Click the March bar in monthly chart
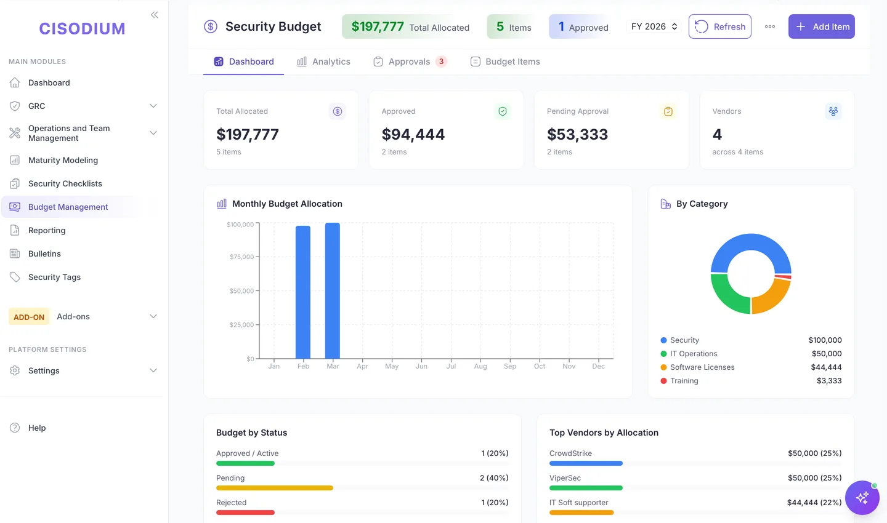Screen dimensions: 887x523 pos(333,290)
